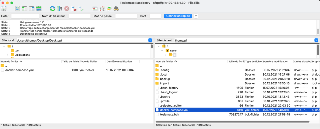Toggle synchronized browsing arrows icon
Viewport: 320px width, 129px height.
(x=109, y=9)
